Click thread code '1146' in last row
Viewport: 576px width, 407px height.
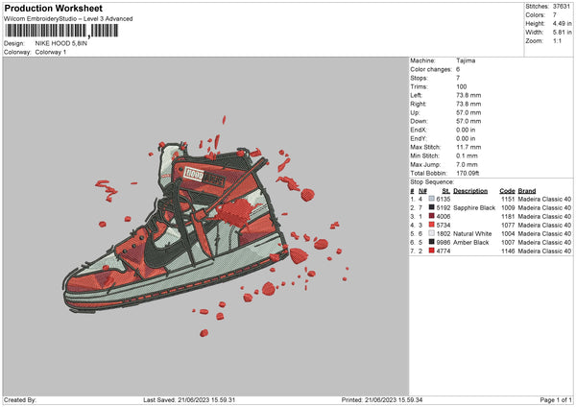508,251
